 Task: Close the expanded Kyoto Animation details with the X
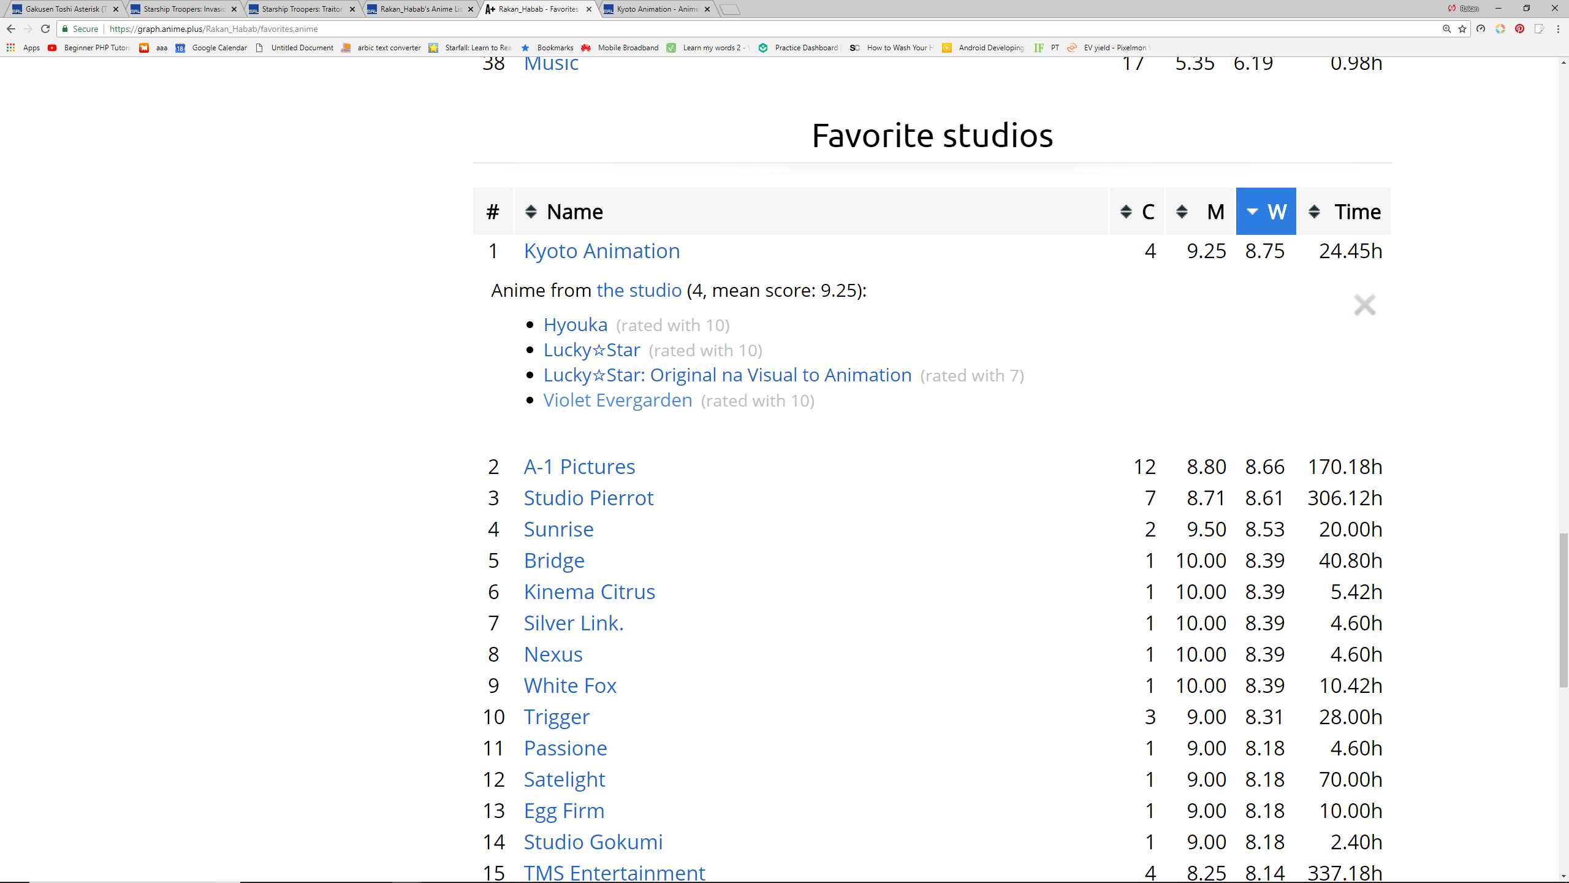(x=1364, y=305)
